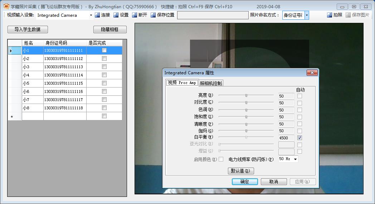Click the 保存位置 (save location) icon

point(153,15)
